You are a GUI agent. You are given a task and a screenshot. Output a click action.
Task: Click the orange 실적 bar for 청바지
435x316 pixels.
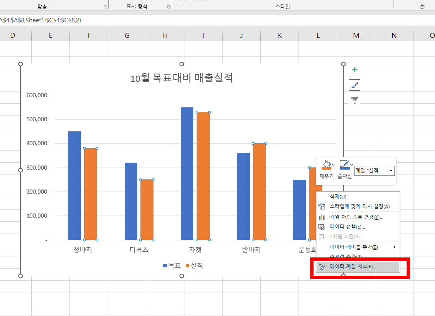(91, 194)
